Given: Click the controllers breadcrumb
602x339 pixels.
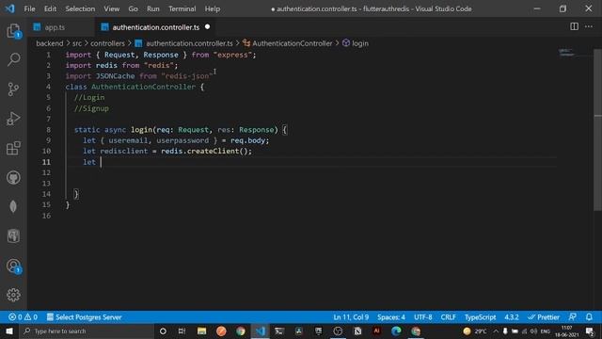Looking at the screenshot, I should [x=107, y=43].
